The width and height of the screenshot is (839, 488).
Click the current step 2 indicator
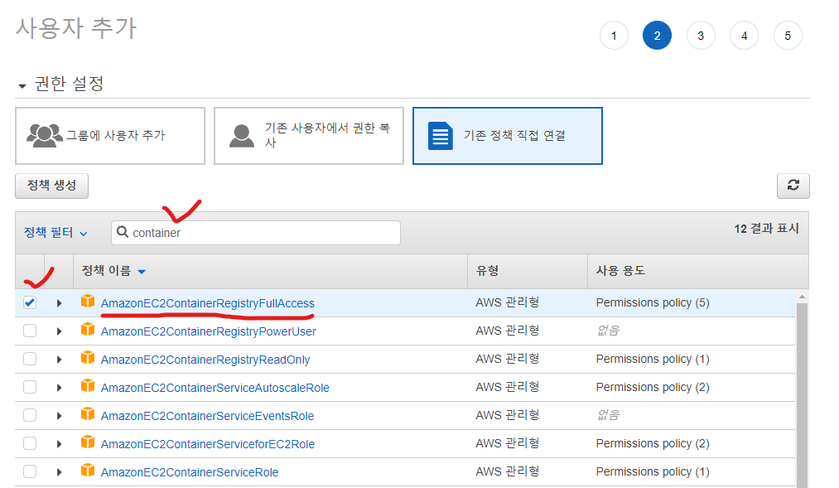tap(657, 36)
